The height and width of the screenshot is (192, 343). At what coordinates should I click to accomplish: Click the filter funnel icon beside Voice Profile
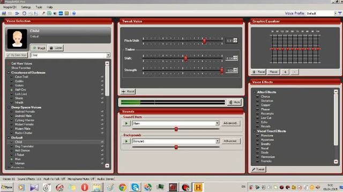340,13
